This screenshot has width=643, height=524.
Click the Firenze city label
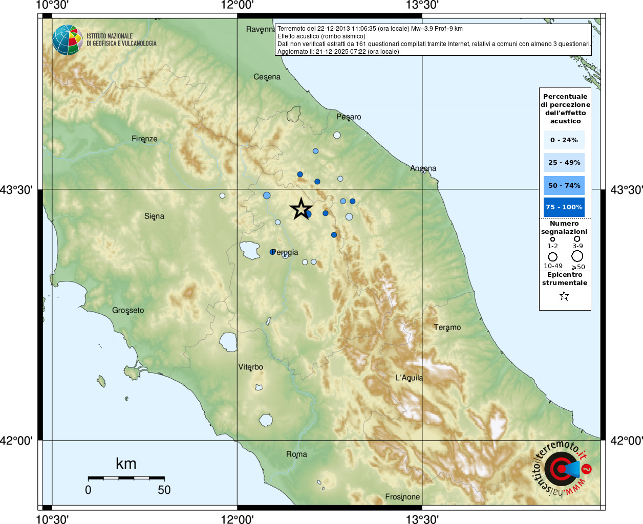144,139
